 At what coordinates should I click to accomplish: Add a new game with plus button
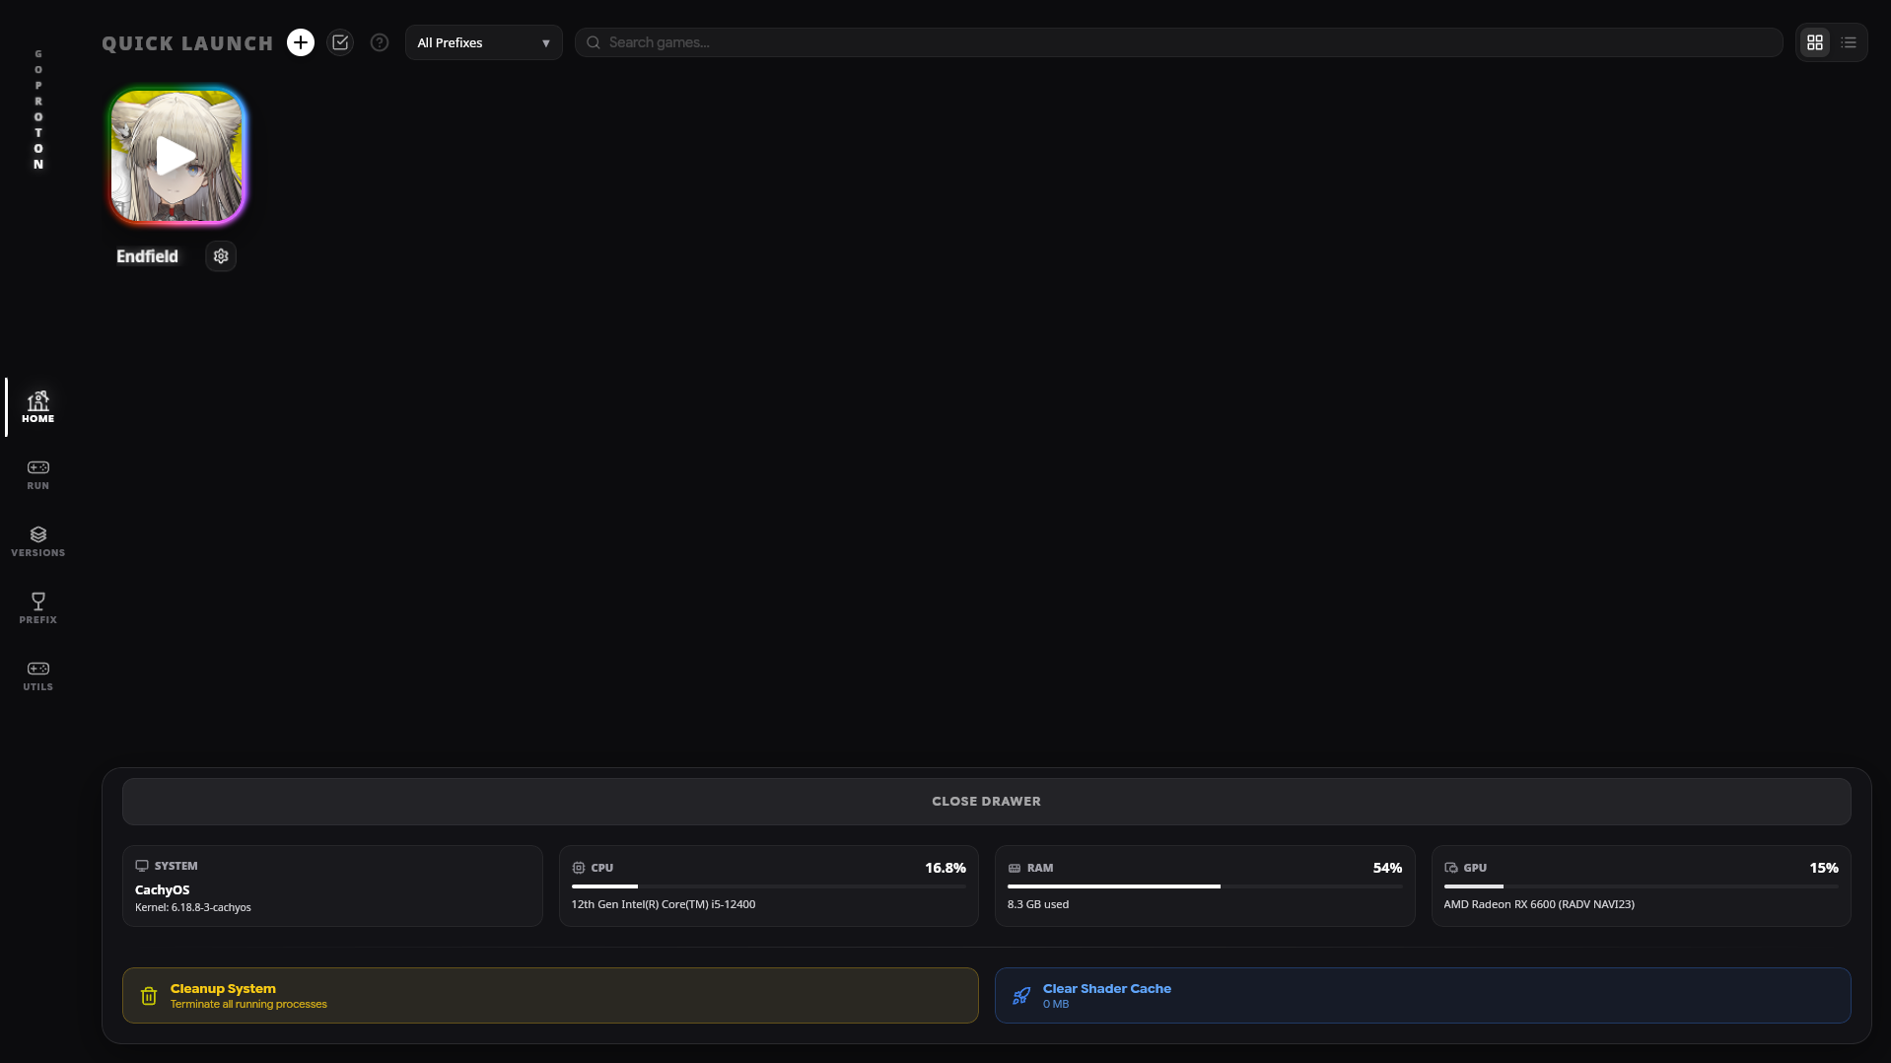pos(301,42)
